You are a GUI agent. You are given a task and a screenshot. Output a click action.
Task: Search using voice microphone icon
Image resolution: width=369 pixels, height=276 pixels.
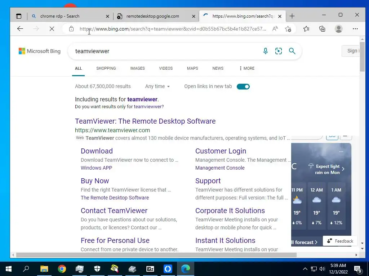tap(266, 51)
